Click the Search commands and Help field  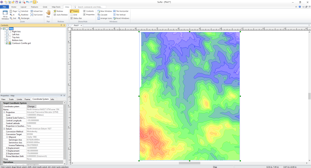(x=90, y=7)
